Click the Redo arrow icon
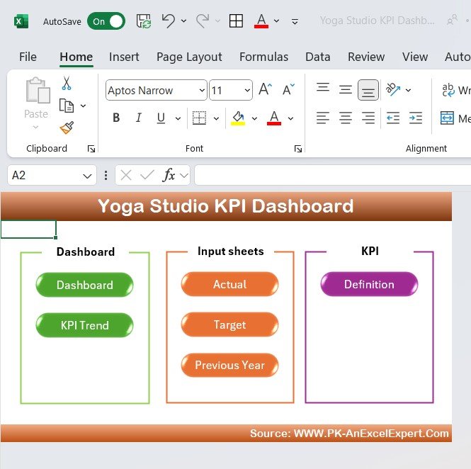Viewport: 471px width, 469px height. [x=203, y=21]
